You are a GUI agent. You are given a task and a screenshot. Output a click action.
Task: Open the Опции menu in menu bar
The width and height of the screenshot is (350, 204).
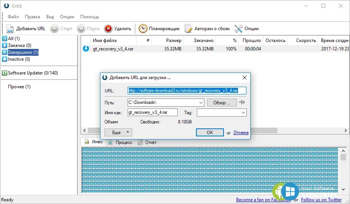[x=67, y=17]
